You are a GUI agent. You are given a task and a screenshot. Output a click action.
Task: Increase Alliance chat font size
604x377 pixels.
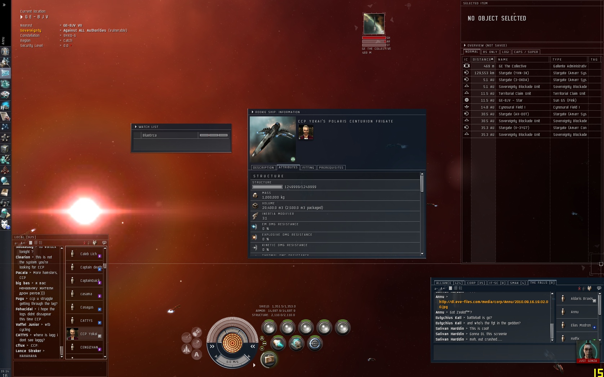coord(443,288)
